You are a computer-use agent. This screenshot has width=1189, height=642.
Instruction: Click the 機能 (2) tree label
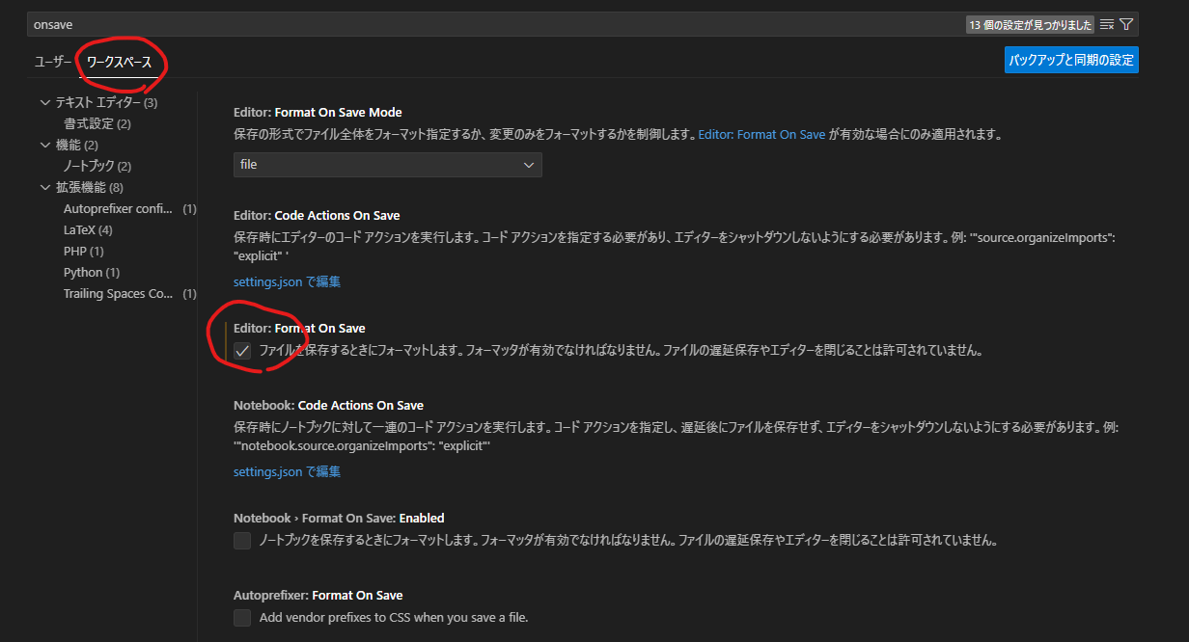point(76,145)
